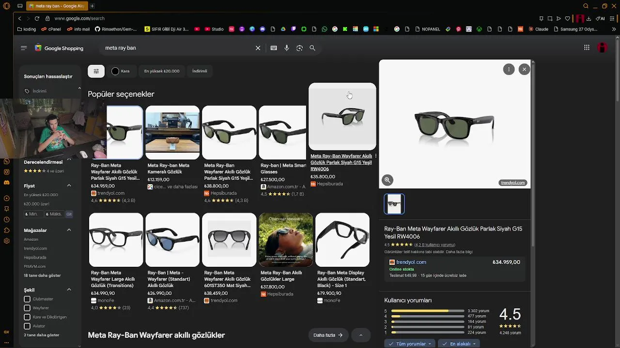Open the cPanel bookmark
620x348 pixels.
click(51, 29)
